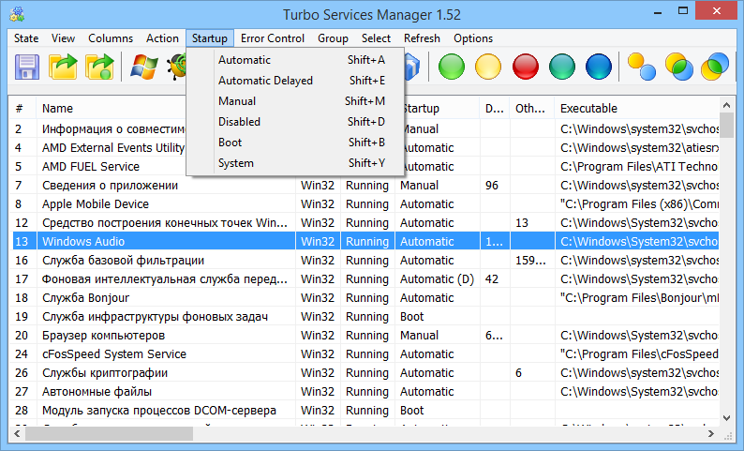The height and width of the screenshot is (451, 744).
Task: Click the floppy disk save icon
Action: pos(27,67)
